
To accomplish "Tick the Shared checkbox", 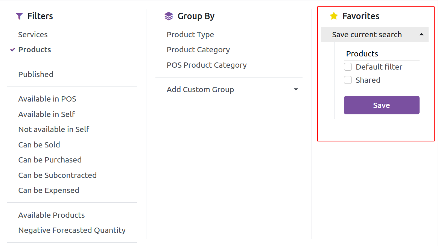I will (x=348, y=80).
